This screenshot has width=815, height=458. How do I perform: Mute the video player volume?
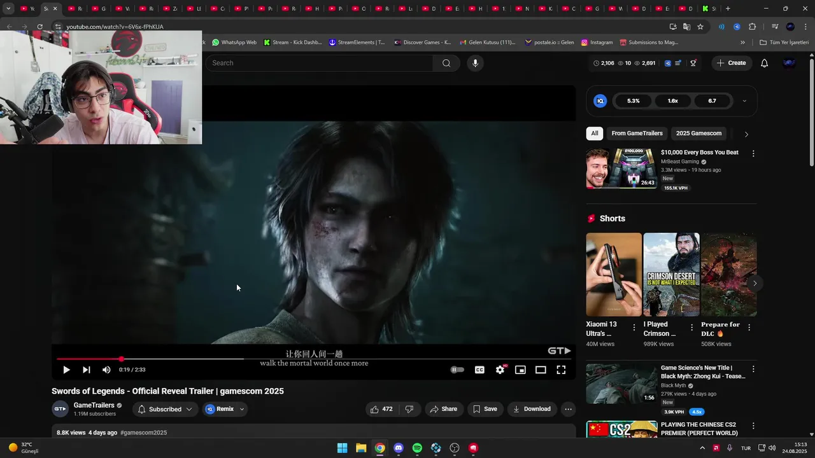point(106,370)
